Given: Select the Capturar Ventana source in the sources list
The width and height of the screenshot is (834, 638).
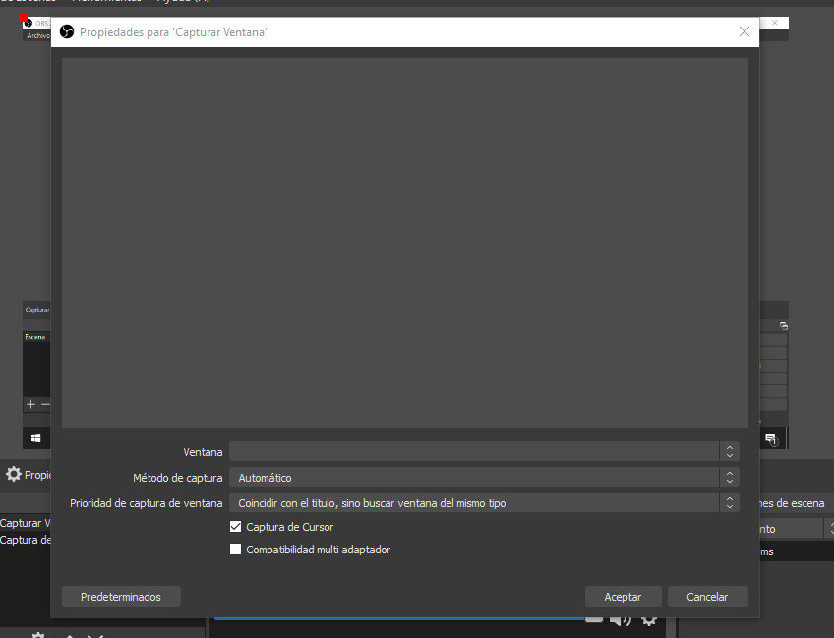Looking at the screenshot, I should click(25, 523).
